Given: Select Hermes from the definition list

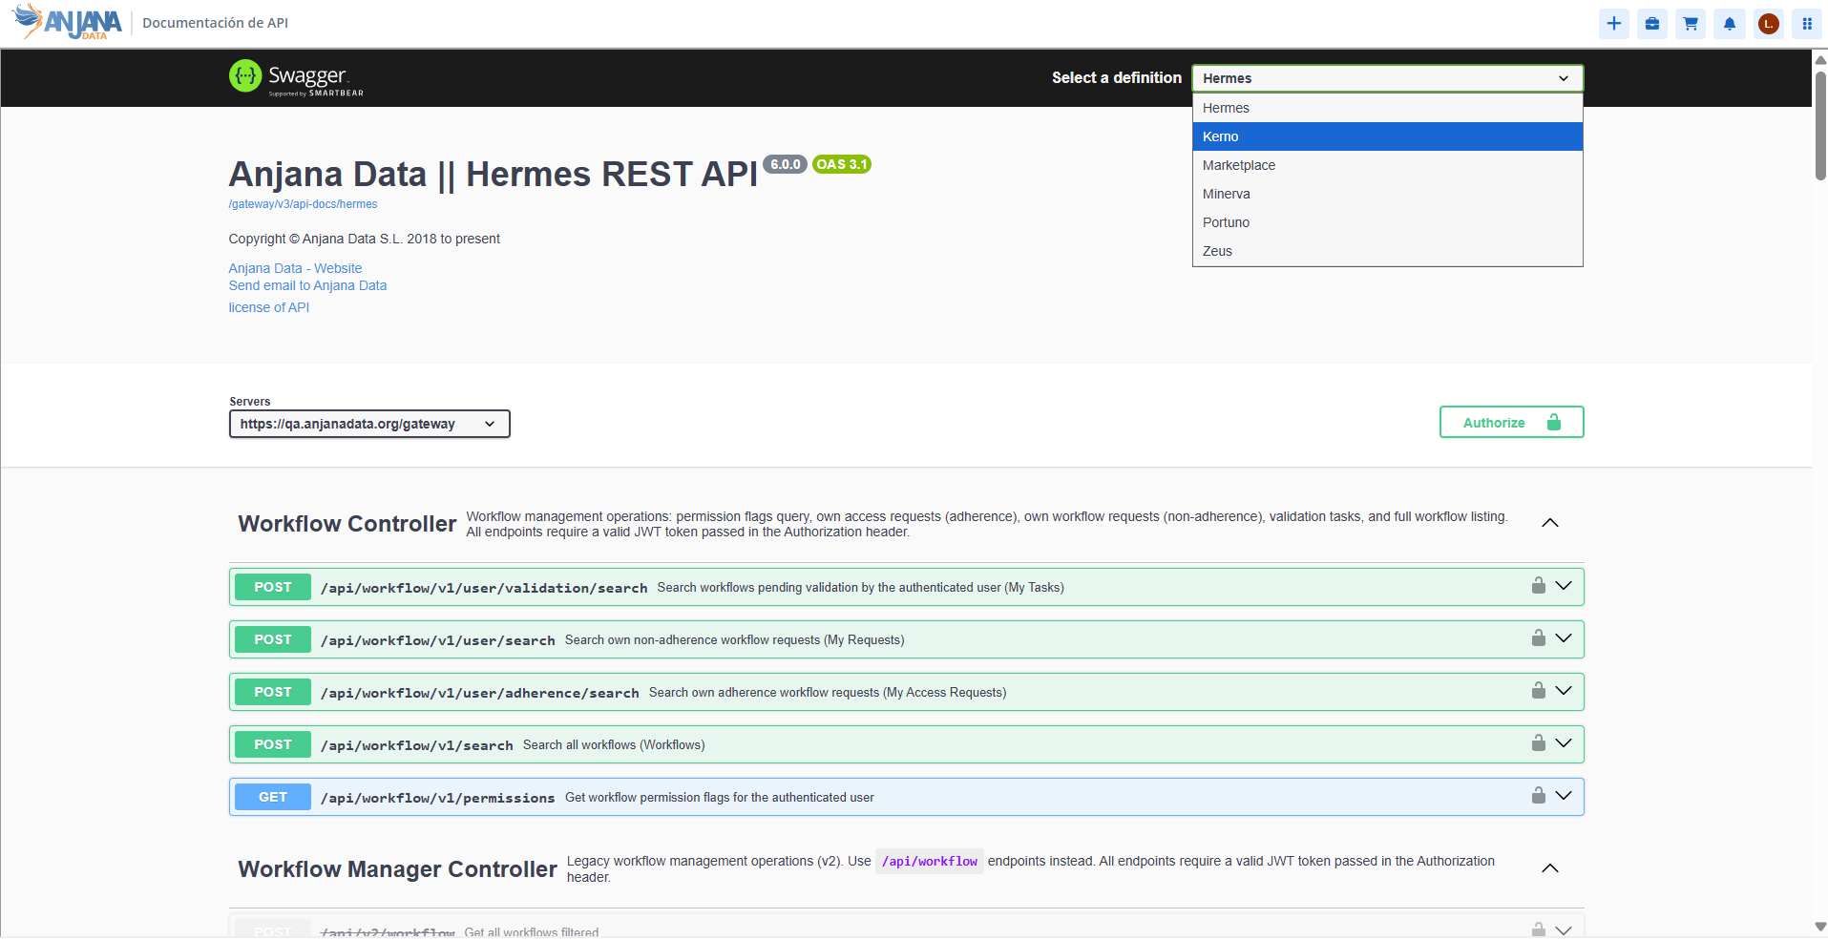Looking at the screenshot, I should [1388, 108].
